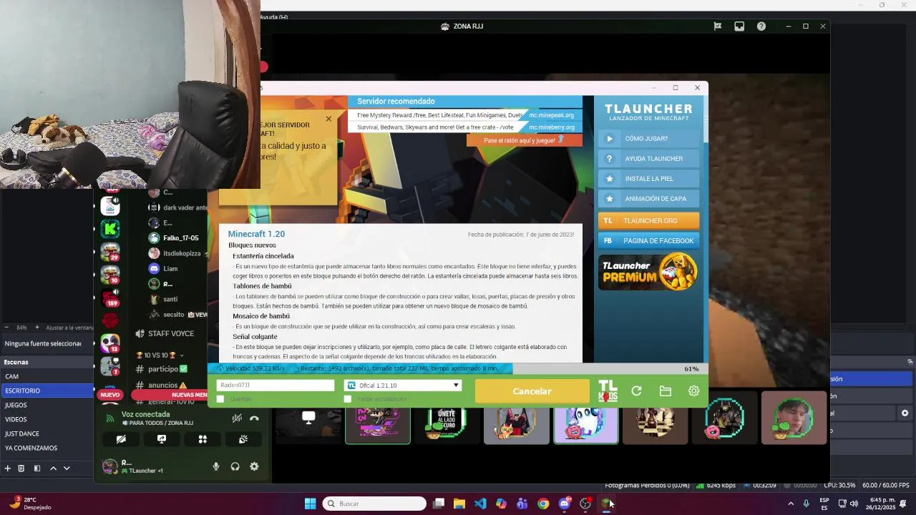Select the JUST DANCE scene in OBS
Screen dimensions: 916x515
47,433
